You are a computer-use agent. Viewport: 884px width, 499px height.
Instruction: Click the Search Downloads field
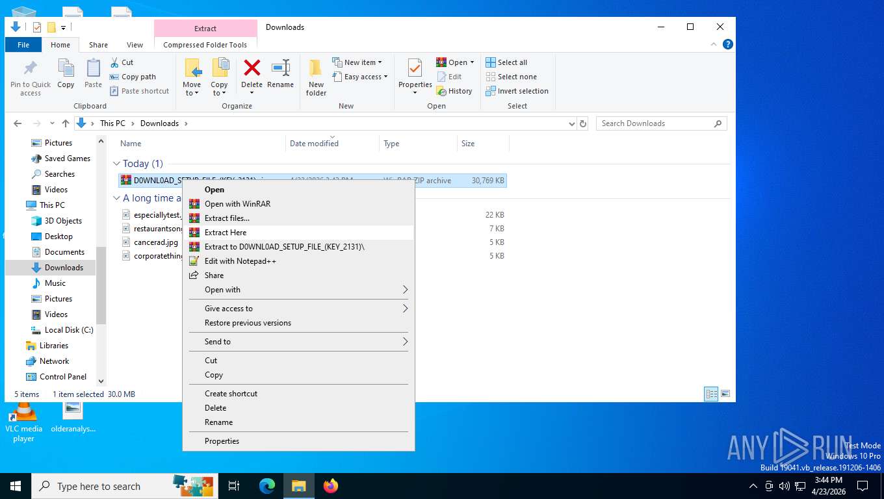pos(661,123)
